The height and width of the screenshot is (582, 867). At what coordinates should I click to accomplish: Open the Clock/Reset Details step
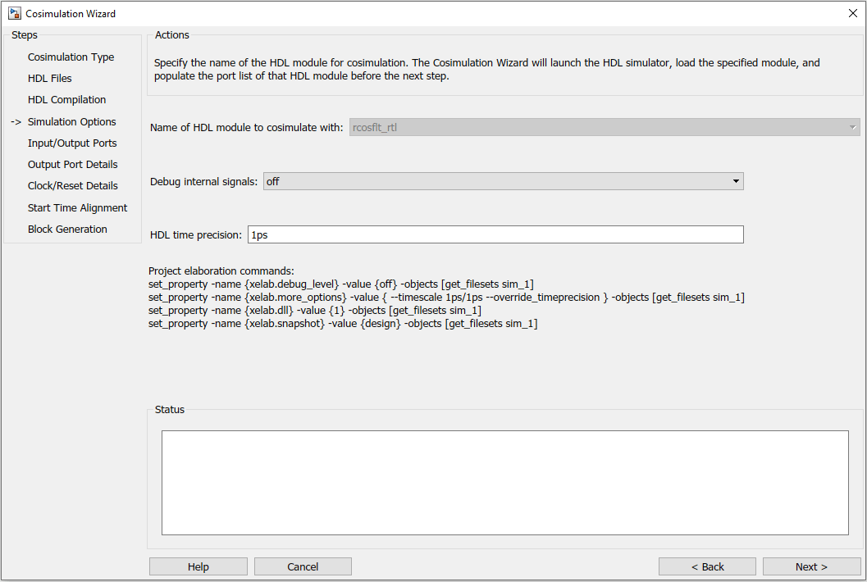click(x=71, y=185)
